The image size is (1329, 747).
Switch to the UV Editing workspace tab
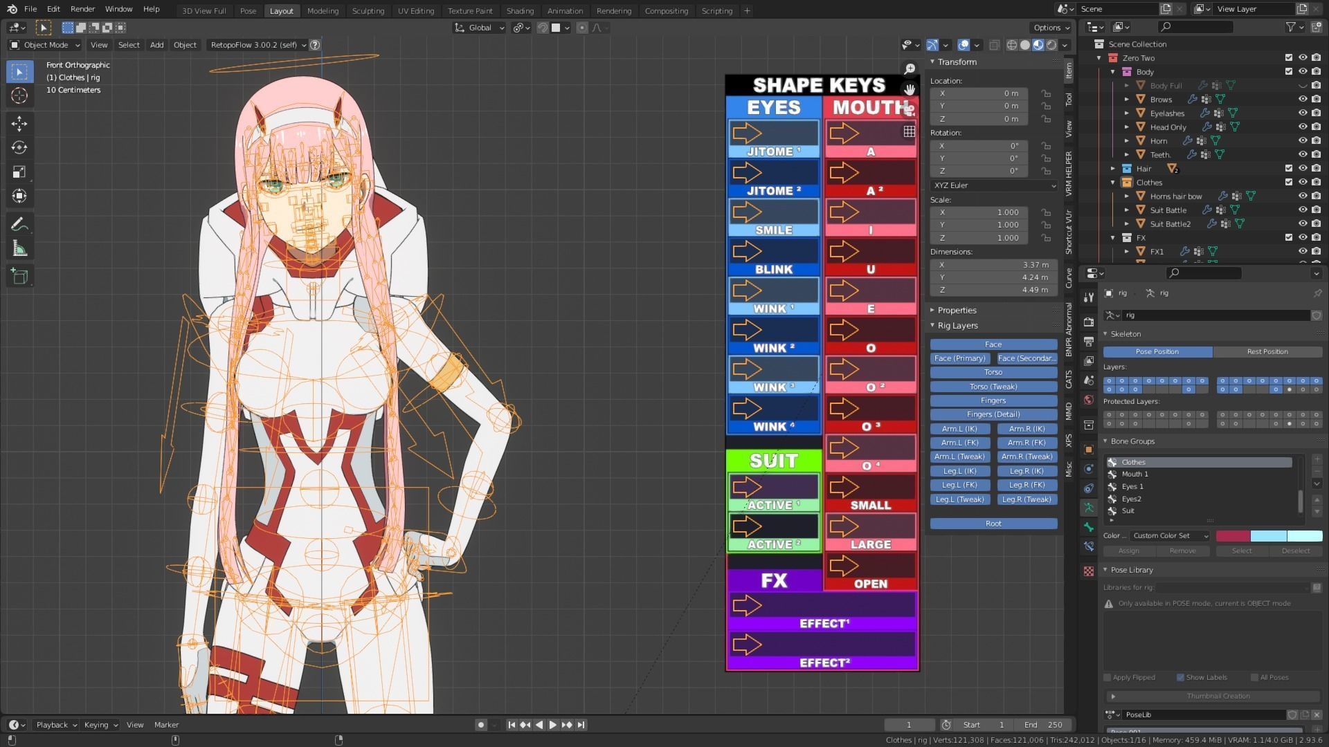pyautogui.click(x=416, y=10)
